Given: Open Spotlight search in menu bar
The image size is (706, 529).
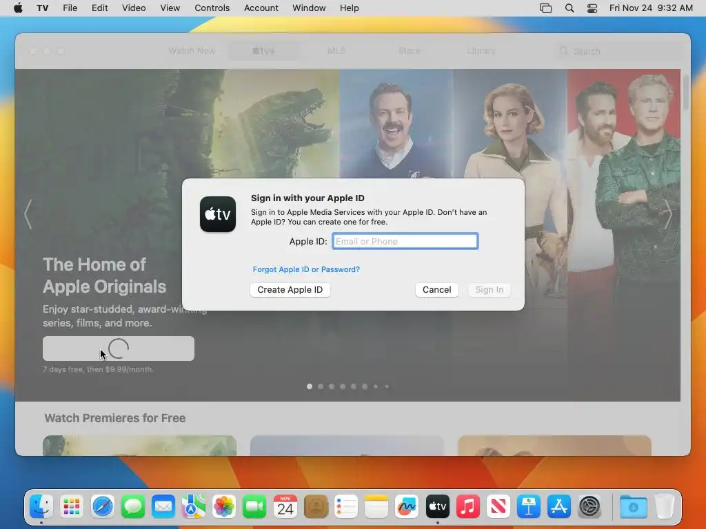Looking at the screenshot, I should 569,8.
